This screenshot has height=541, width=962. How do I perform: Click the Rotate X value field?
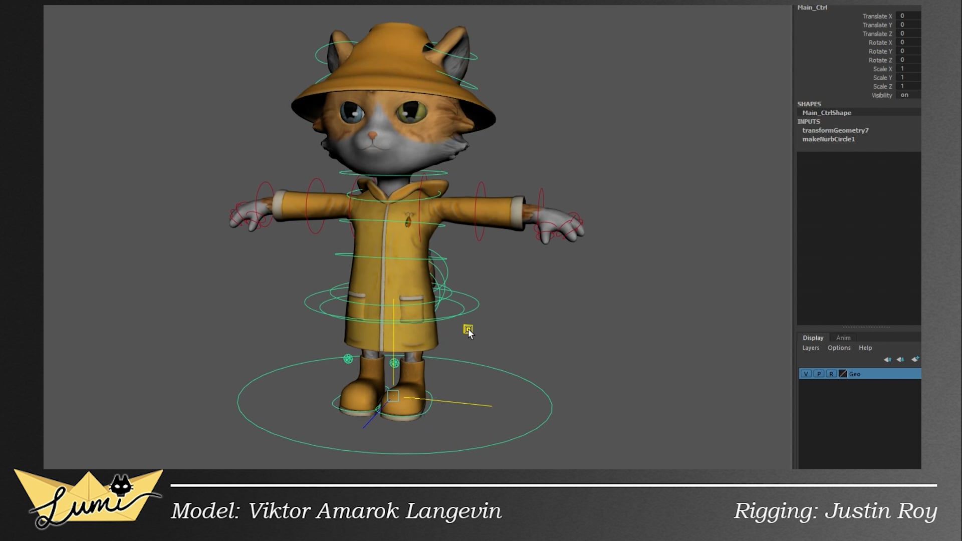coord(908,42)
